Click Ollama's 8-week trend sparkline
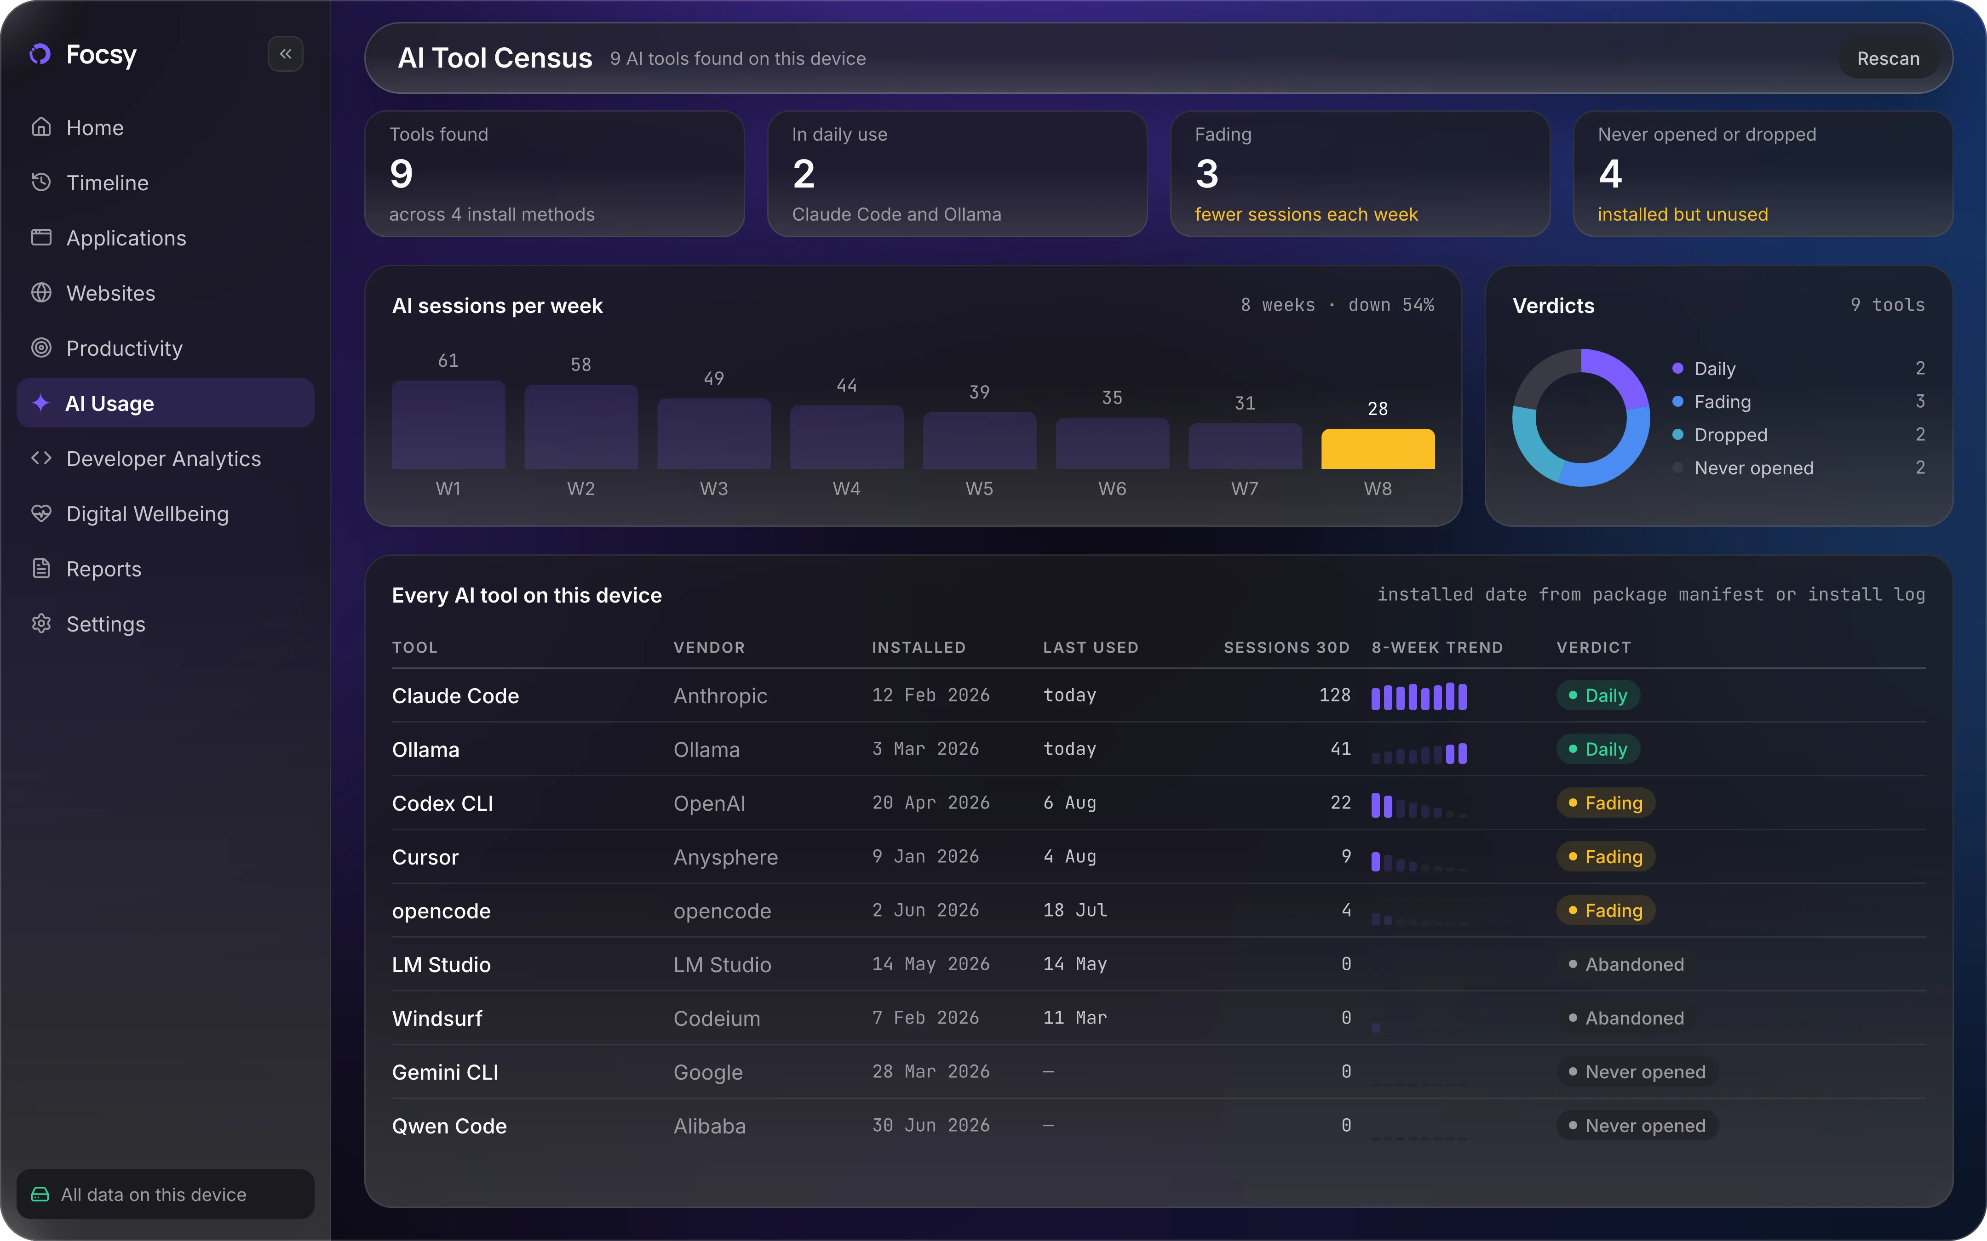1987x1241 pixels. pos(1419,753)
